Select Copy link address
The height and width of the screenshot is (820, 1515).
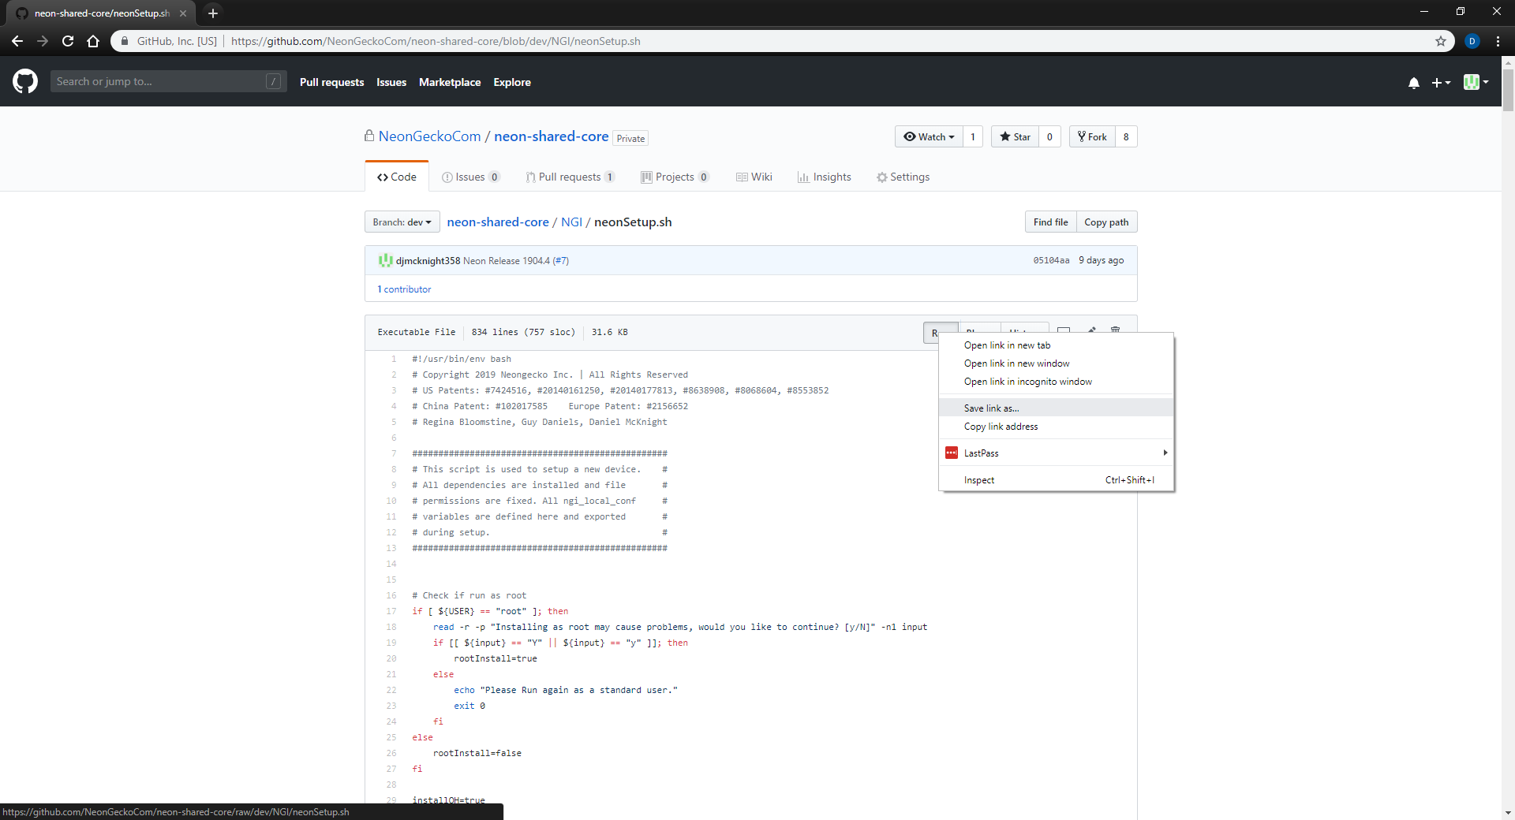pos(1056,427)
